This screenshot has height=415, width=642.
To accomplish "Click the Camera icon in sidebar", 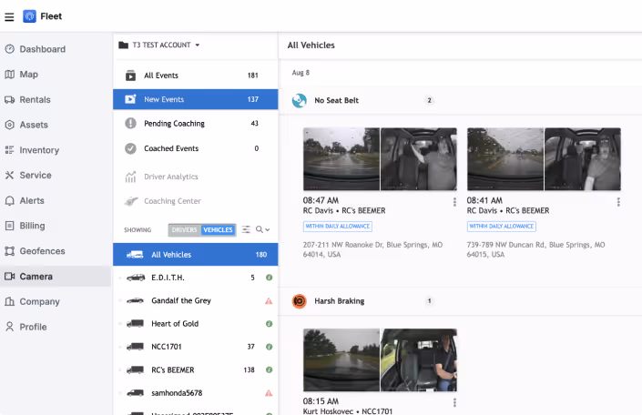I will (x=9, y=277).
